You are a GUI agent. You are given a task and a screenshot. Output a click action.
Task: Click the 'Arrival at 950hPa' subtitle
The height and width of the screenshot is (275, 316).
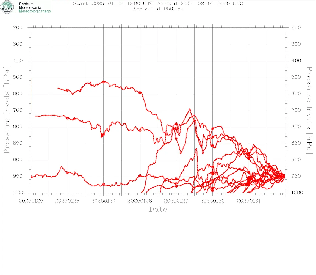(158, 9)
